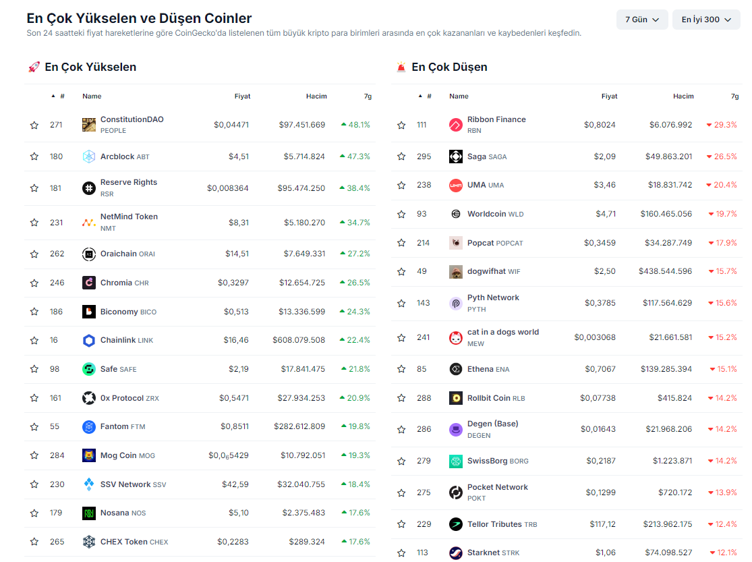This screenshot has height=562, width=752.
Task: Click the ConstitutionDAO coin logo
Action: [89, 125]
